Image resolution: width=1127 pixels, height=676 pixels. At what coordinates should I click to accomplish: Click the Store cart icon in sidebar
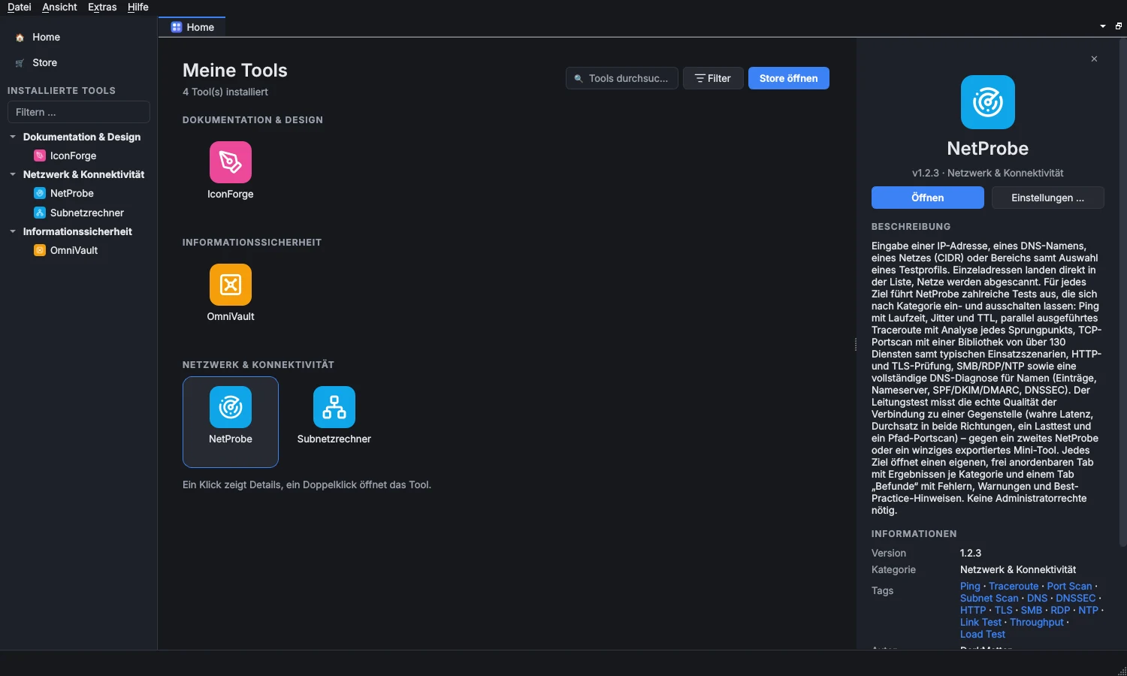20,63
